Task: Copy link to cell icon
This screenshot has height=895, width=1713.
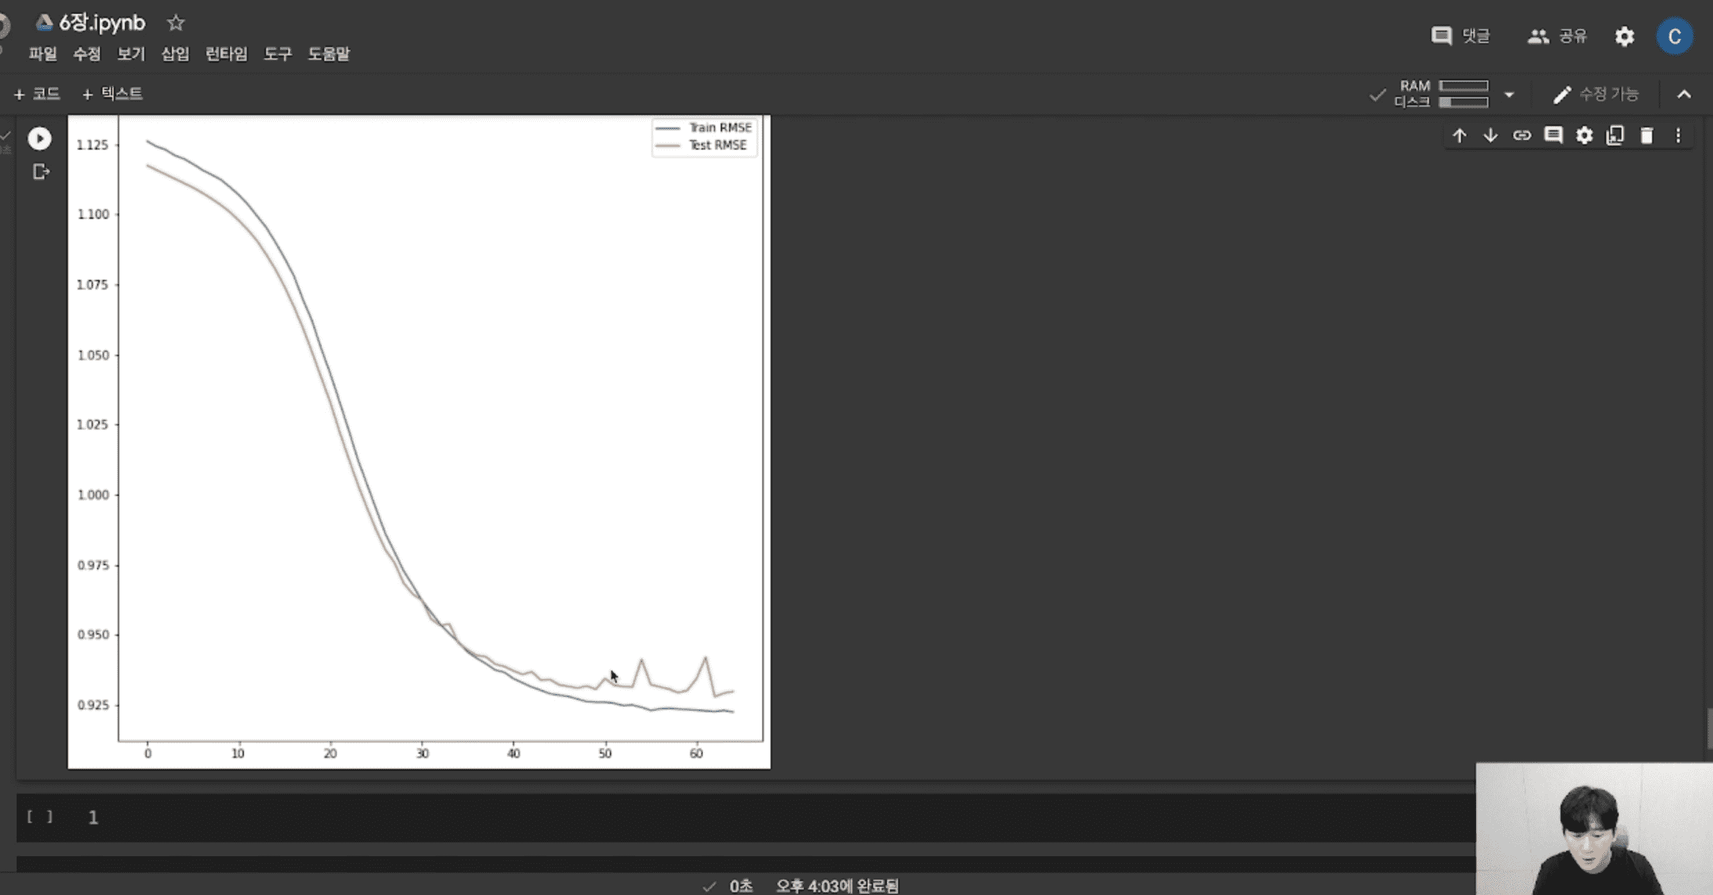Action: pyautogui.click(x=1522, y=136)
